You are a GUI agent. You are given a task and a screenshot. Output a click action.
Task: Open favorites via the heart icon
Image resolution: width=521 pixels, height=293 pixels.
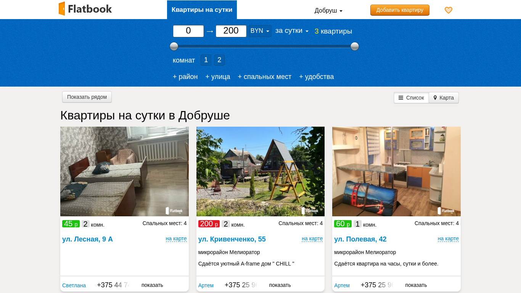[x=449, y=10]
